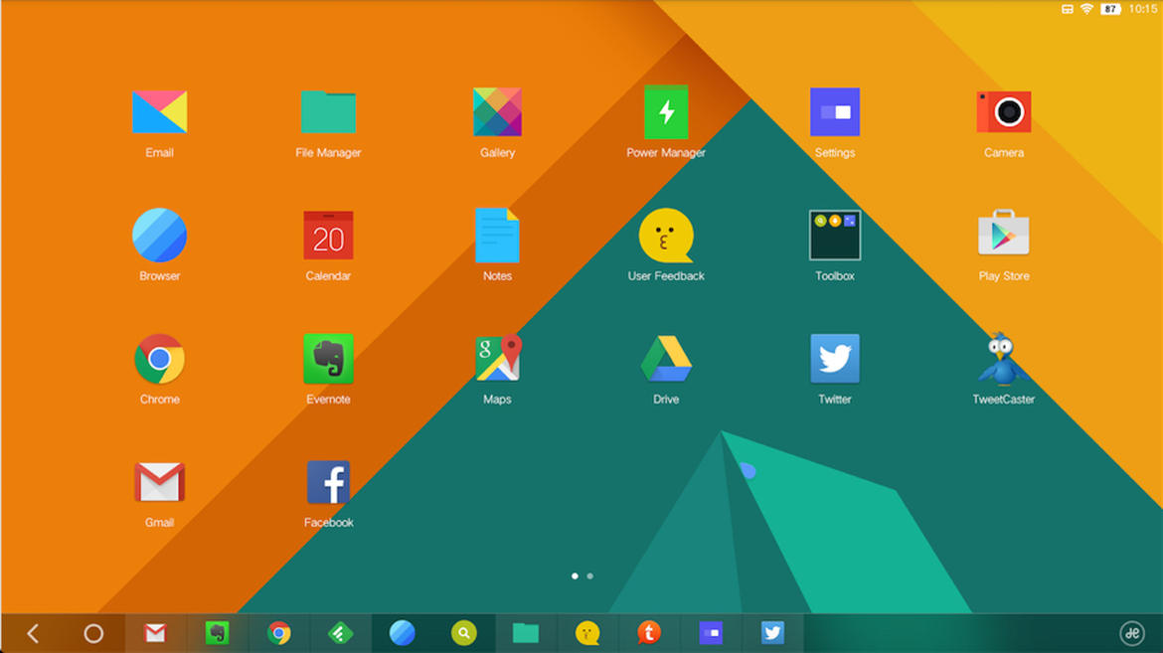The width and height of the screenshot is (1163, 653).
Task: Open the orange Tumblr-style taskbar app
Action: [x=649, y=633]
